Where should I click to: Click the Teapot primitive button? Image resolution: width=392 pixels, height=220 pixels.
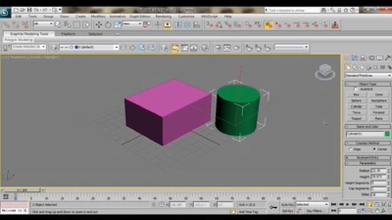(x=356, y=119)
